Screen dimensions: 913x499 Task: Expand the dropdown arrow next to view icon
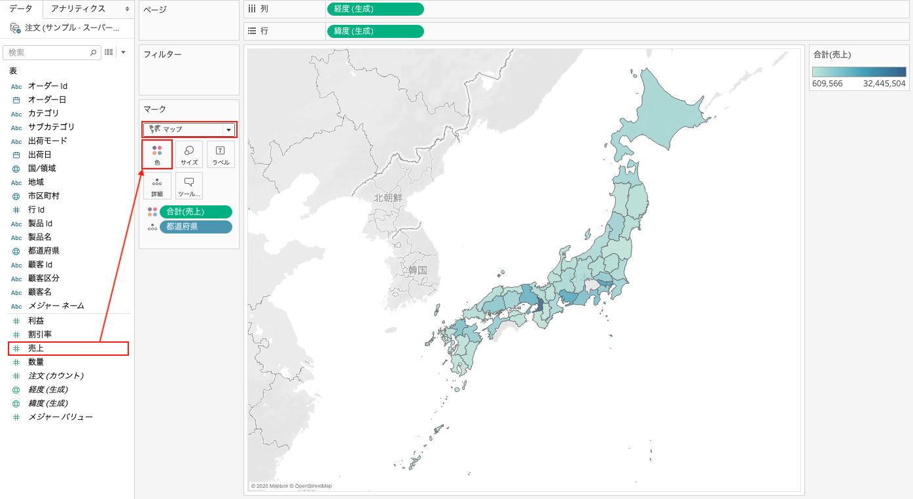[x=123, y=52]
